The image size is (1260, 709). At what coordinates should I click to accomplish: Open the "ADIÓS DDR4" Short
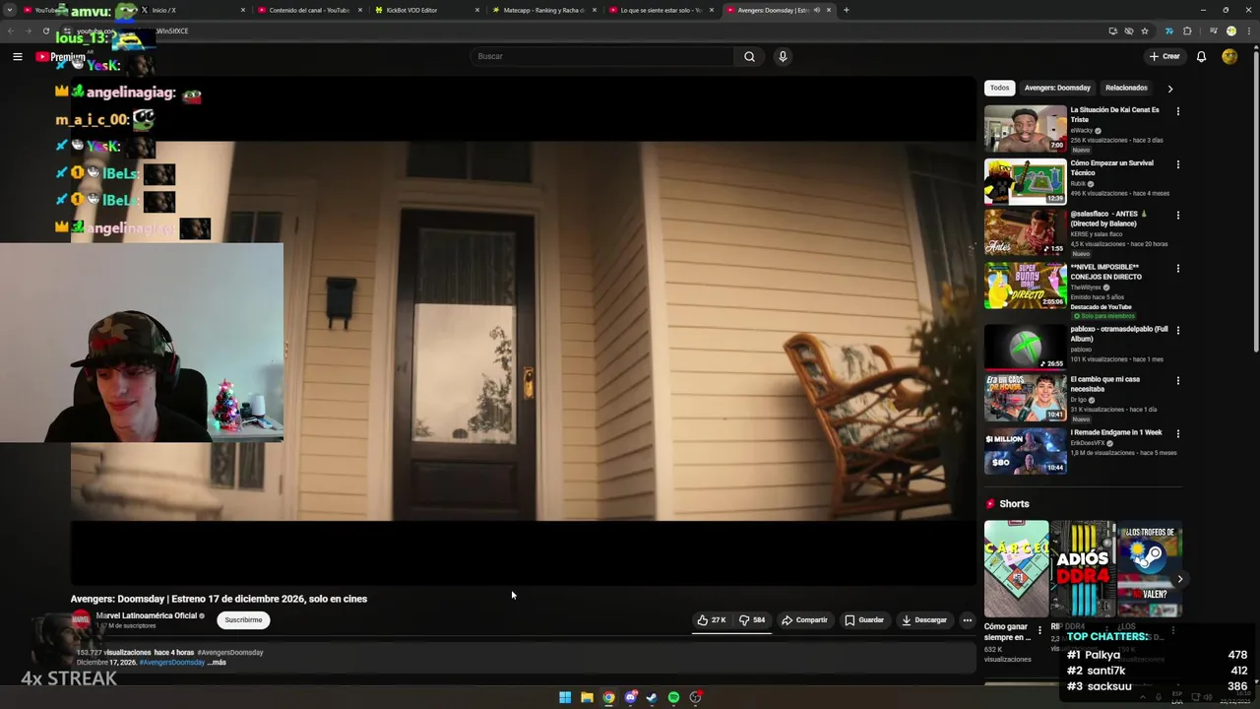tap(1083, 569)
